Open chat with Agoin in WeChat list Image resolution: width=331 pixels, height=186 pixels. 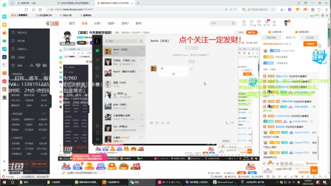(124, 73)
